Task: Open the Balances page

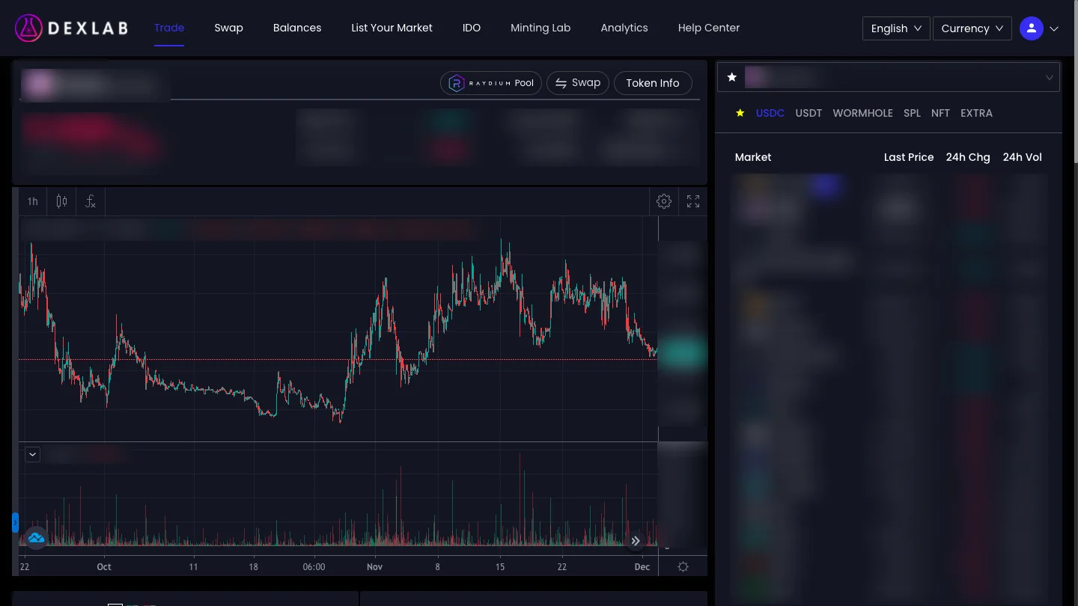Action: point(297,28)
